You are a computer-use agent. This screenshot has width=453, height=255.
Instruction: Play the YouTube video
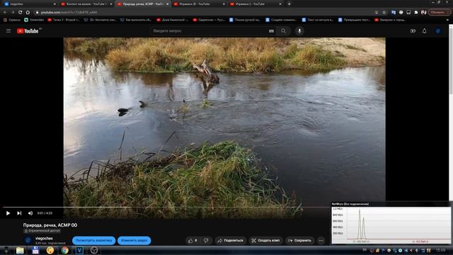(x=8, y=213)
